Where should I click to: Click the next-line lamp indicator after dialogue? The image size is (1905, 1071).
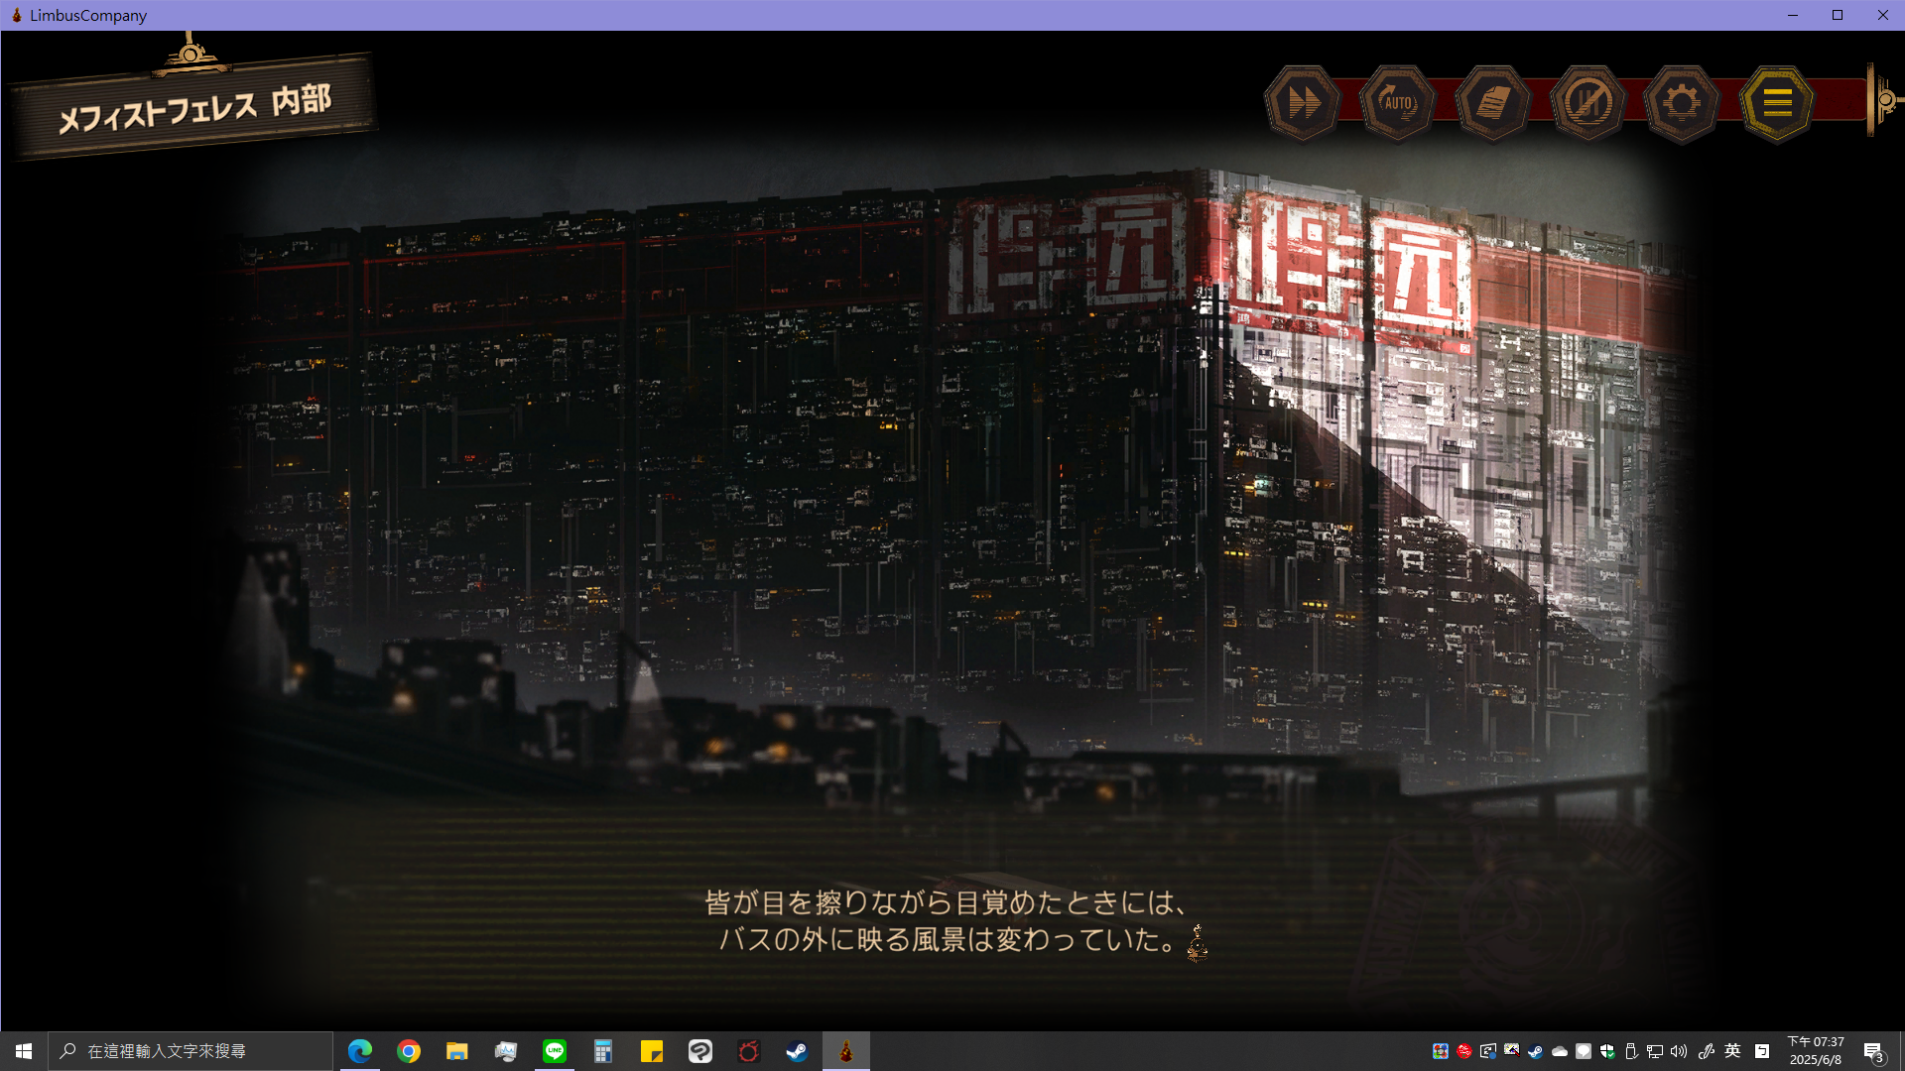[1198, 943]
